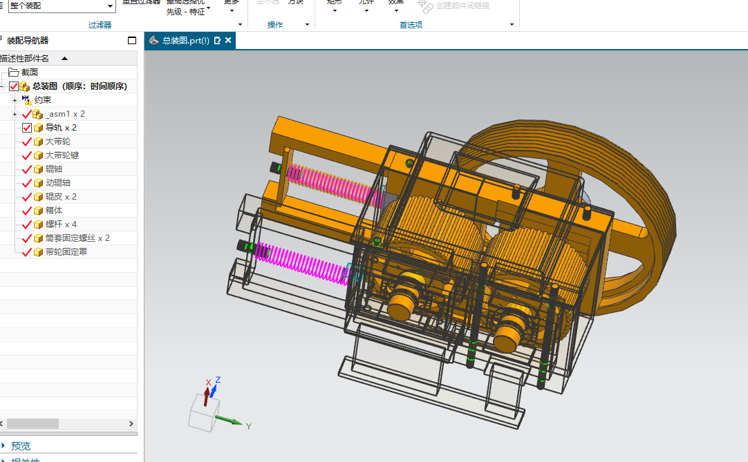Image resolution: width=748 pixels, height=462 pixels.
Task: Click the navigator scrollbar right arrow
Action: (x=131, y=424)
